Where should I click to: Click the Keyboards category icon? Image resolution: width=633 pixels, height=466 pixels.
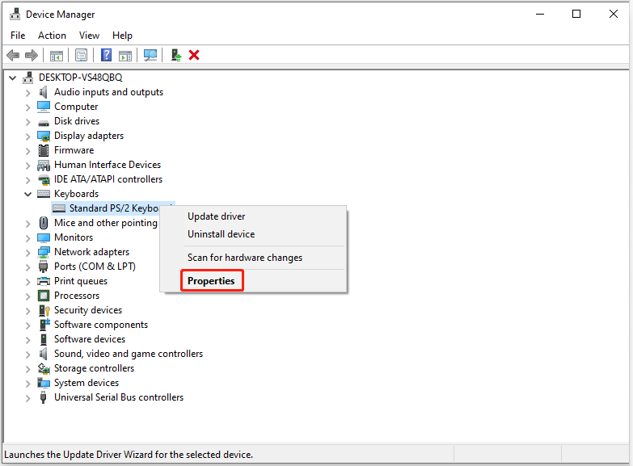[x=44, y=194]
